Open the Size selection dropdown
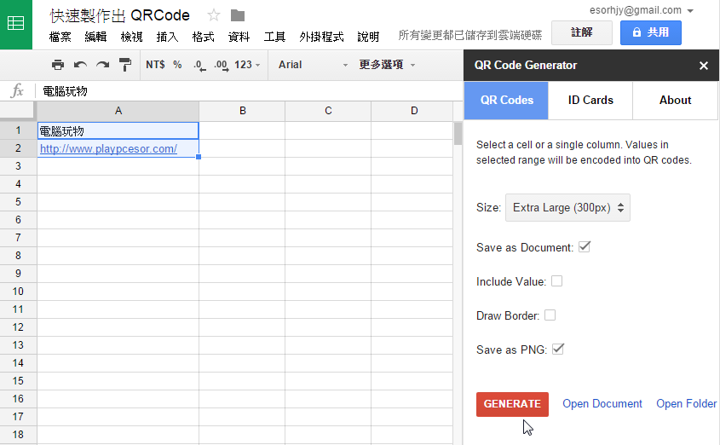 [x=567, y=207]
